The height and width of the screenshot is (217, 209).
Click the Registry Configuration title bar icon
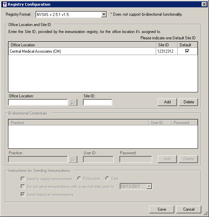(4, 4)
